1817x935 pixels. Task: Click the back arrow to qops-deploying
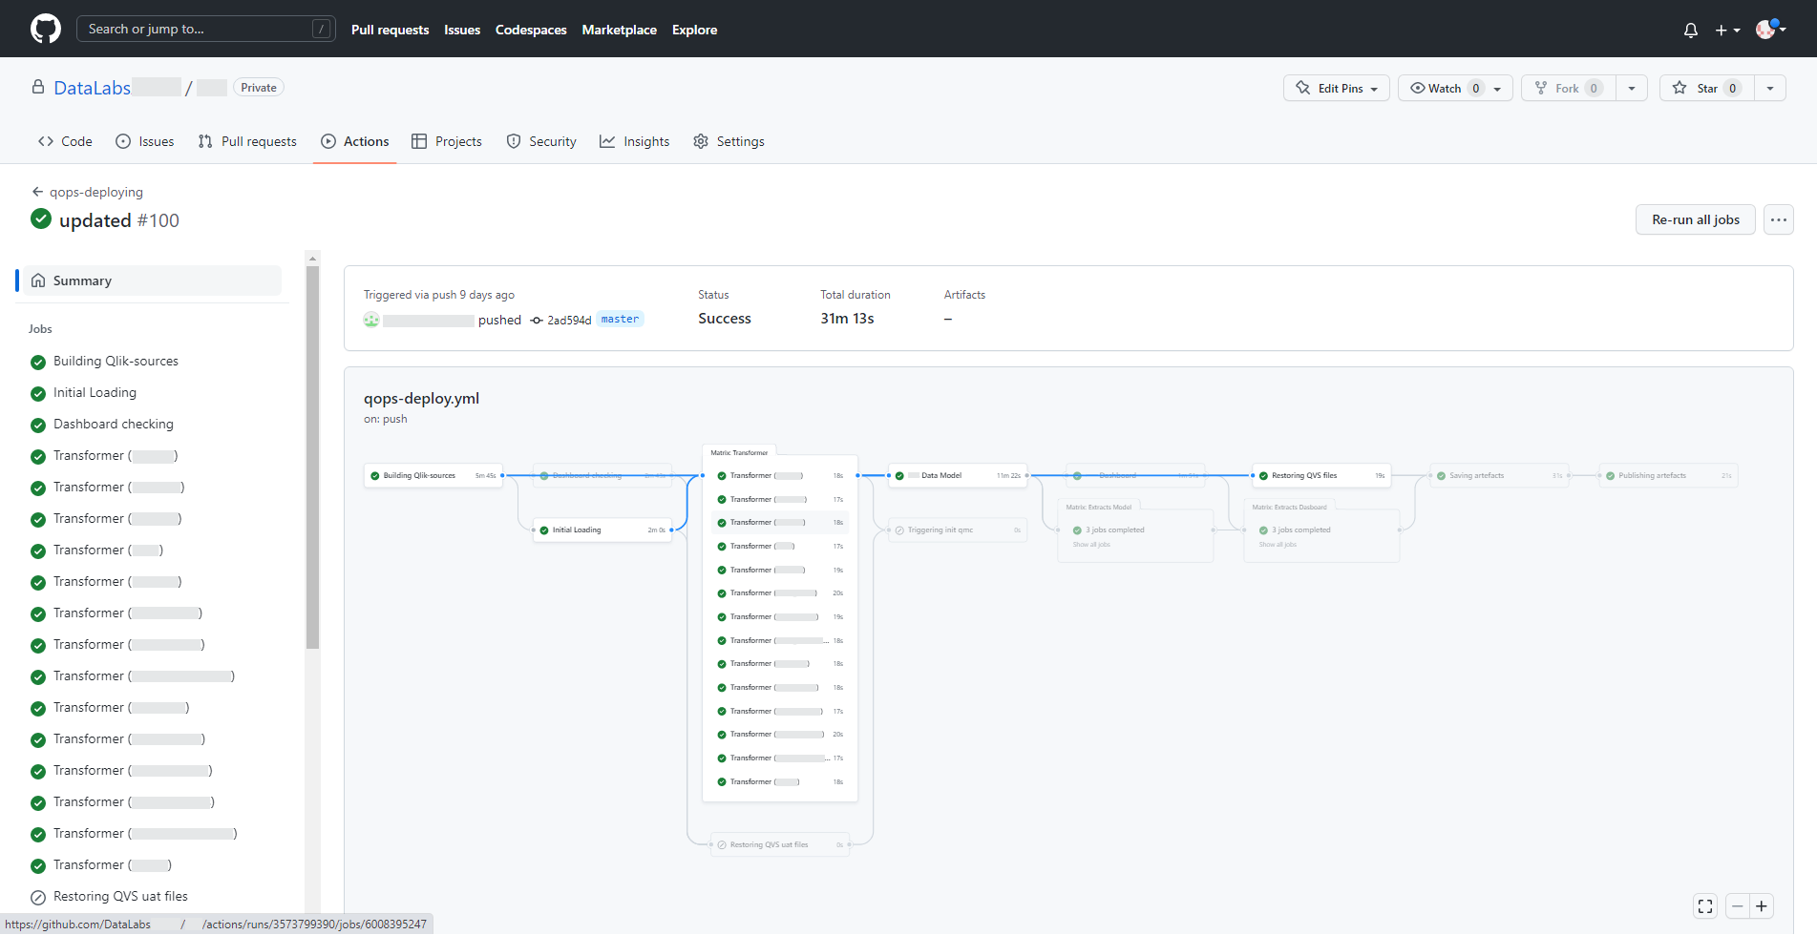[38, 192]
